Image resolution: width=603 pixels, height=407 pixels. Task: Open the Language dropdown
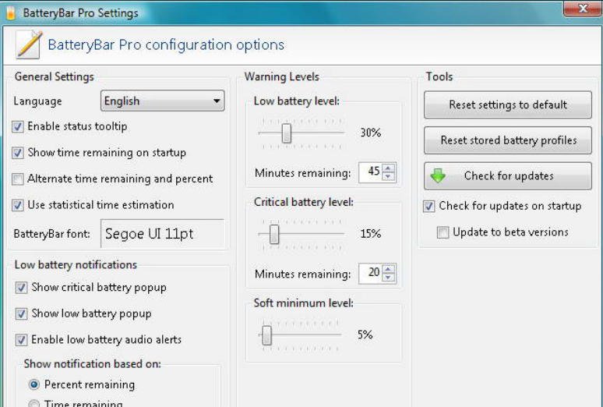coord(162,101)
